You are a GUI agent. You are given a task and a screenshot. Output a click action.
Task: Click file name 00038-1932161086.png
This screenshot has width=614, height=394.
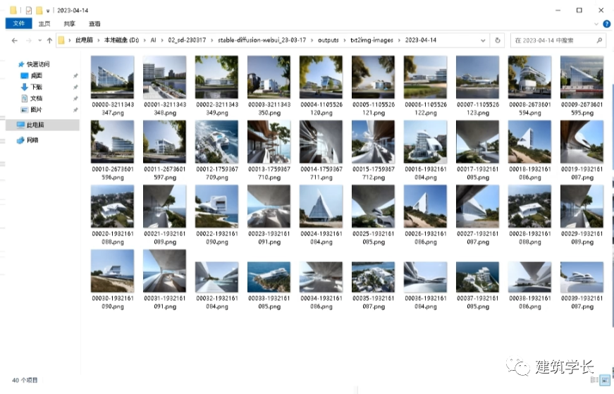530,303
